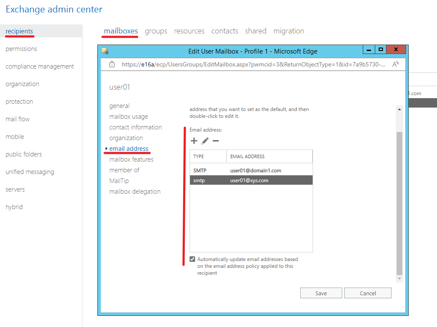
Task: Open the mailbox features section
Action: 131,159
